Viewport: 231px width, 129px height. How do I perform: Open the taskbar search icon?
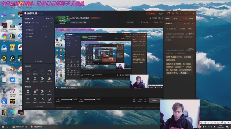[8, 127]
